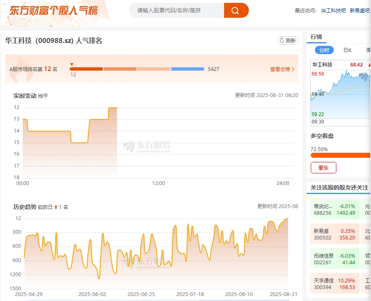This screenshot has width=371, height=301.
Task: Click the 华工科技 (000988.sz) 人气排名 title
Action: click(x=54, y=40)
